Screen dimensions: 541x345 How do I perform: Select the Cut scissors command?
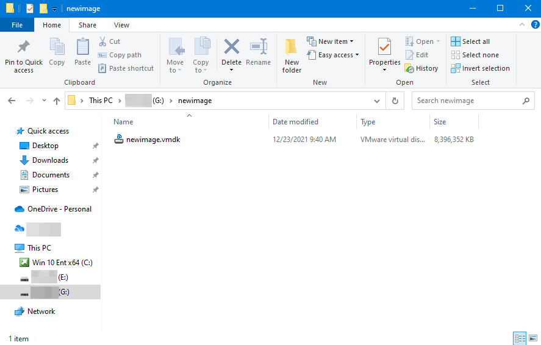coord(110,41)
